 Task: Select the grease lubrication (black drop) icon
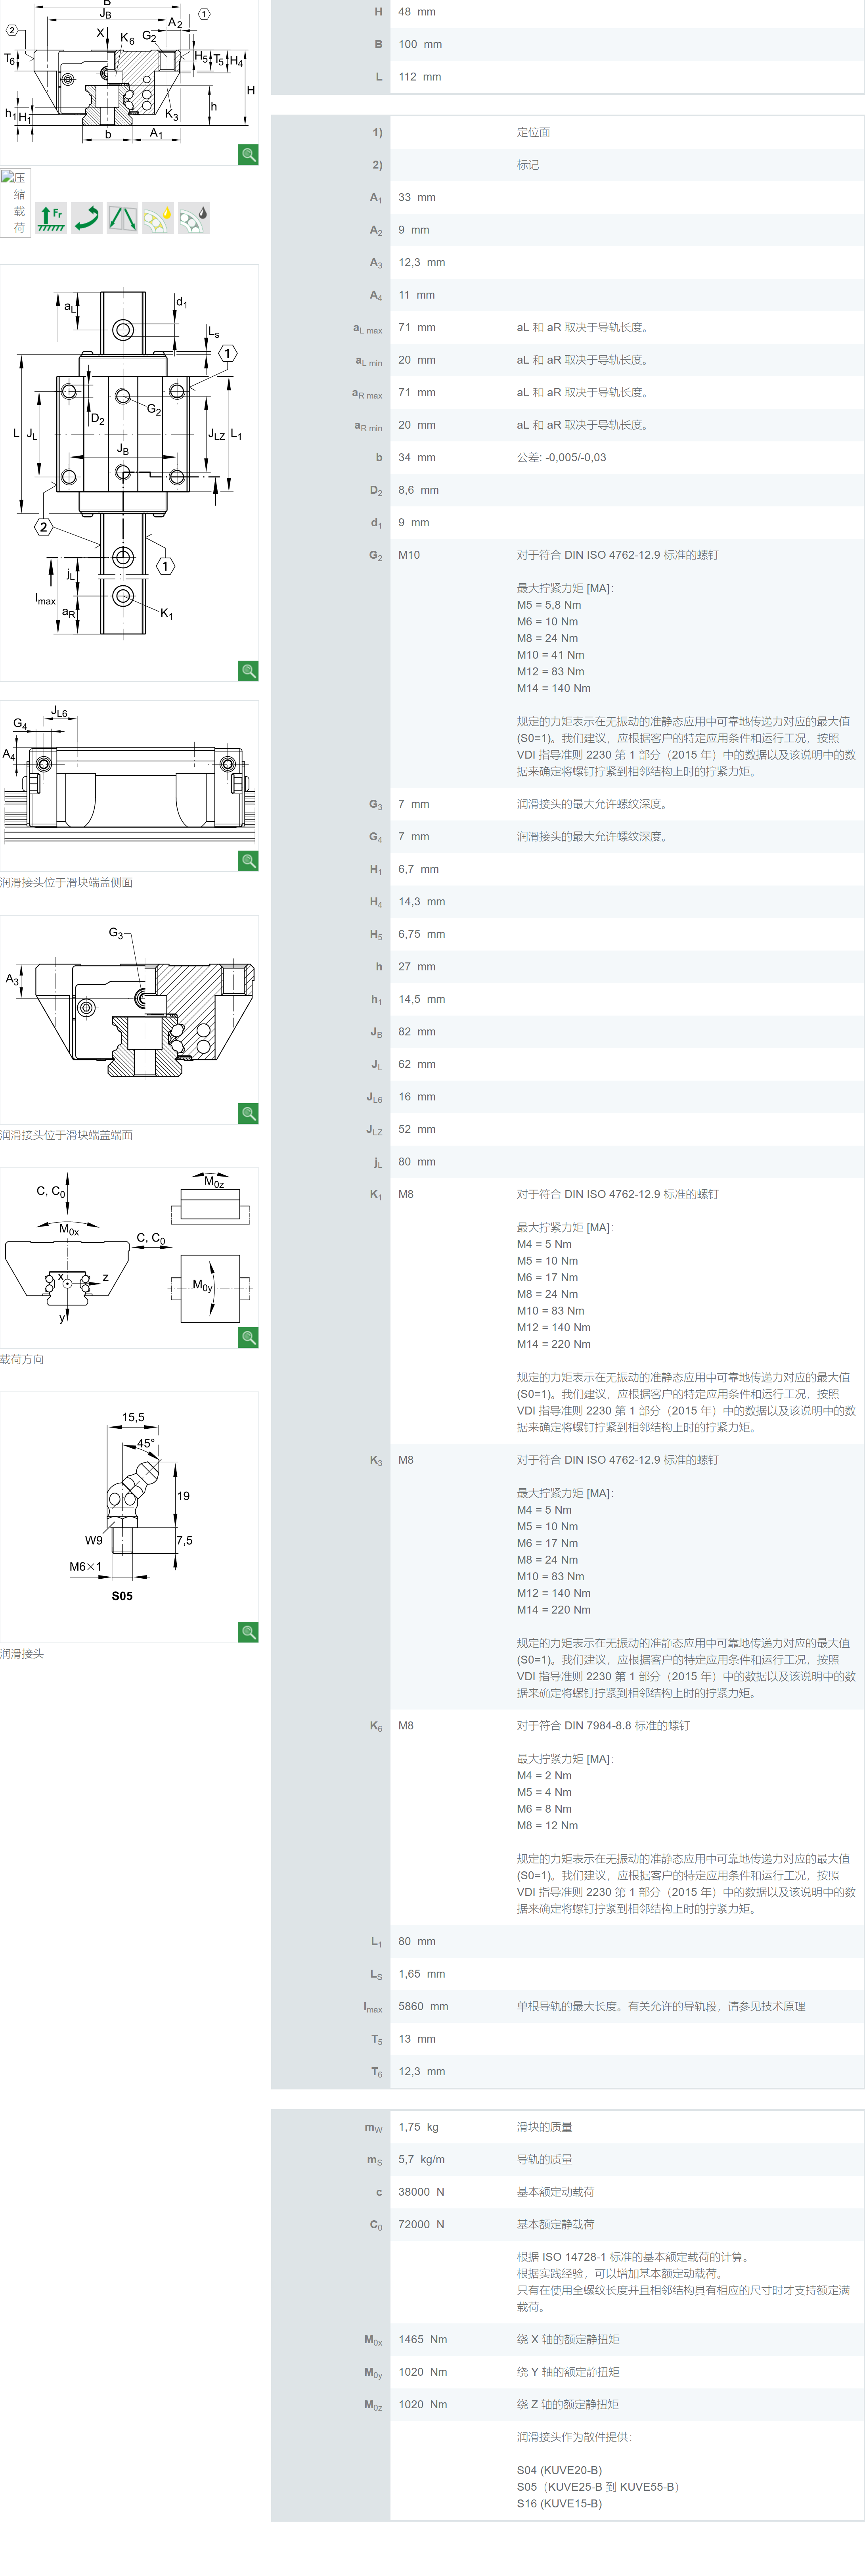pyautogui.click(x=194, y=218)
